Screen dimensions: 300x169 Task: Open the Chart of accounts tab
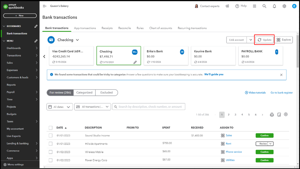tap(161, 28)
